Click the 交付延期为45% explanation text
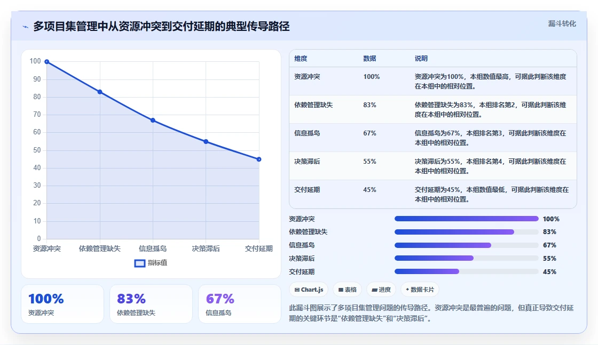 tap(492, 194)
